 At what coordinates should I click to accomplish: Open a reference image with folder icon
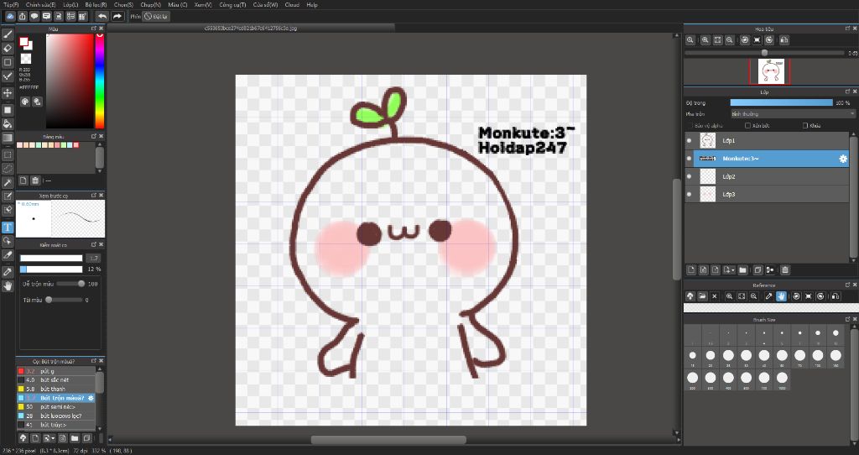tap(702, 296)
